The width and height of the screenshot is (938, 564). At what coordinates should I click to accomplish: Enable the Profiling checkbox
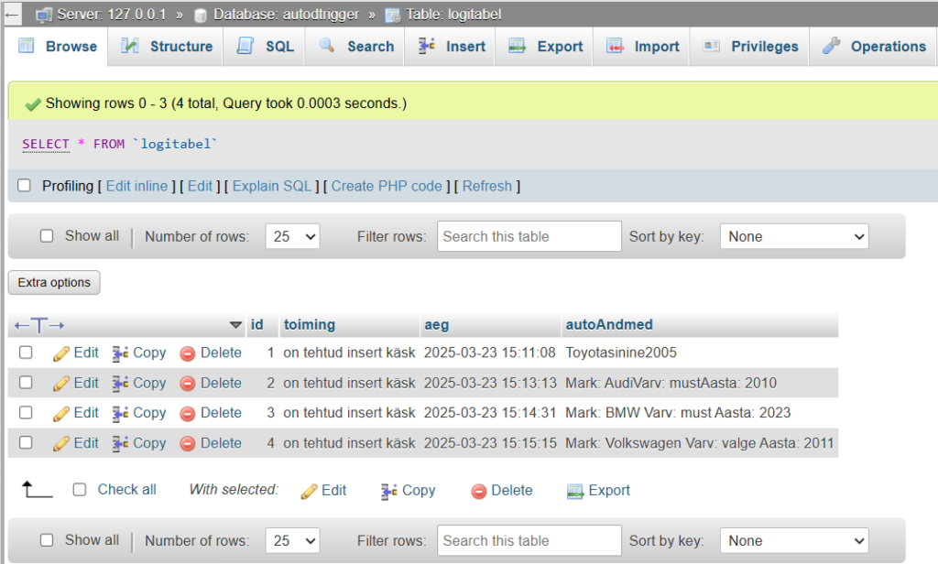tap(24, 186)
